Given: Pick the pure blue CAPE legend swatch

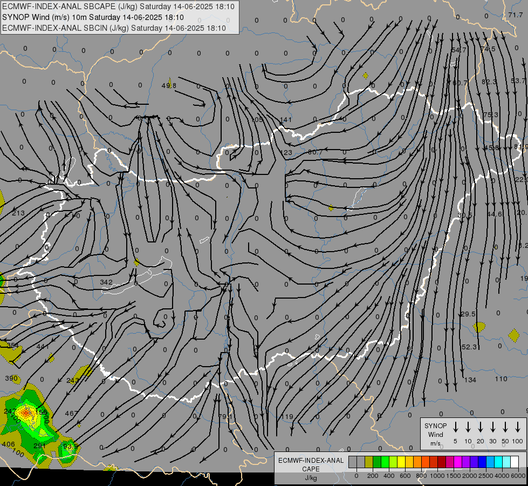Looking at the screenshot, I should 482,462.
